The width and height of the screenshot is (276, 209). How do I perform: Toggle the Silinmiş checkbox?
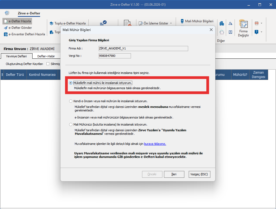48,64
